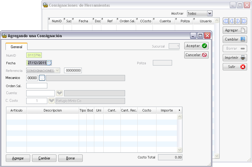Screen dimensions: 252x167
Task: Sort list by Fecha column header
Action: click(x=83, y=21)
